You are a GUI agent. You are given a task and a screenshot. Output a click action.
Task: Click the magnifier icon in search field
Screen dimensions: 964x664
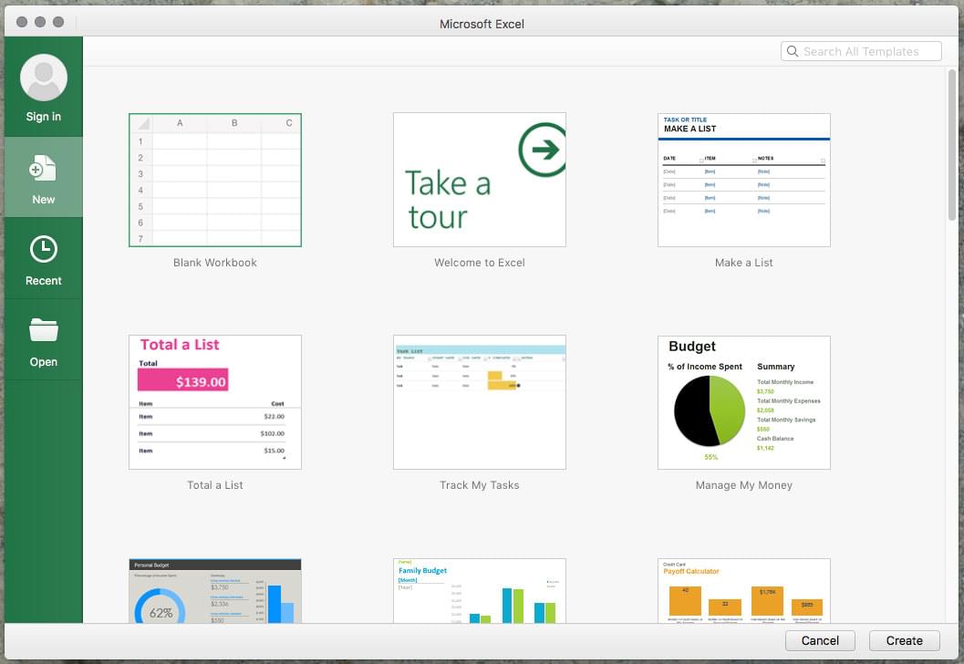point(793,51)
